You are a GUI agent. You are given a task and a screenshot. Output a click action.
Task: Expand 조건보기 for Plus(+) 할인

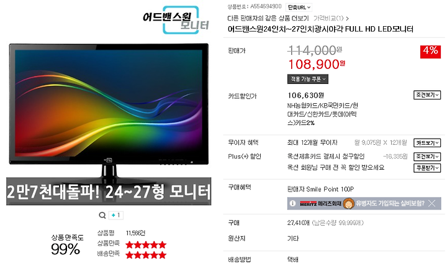coord(427,157)
